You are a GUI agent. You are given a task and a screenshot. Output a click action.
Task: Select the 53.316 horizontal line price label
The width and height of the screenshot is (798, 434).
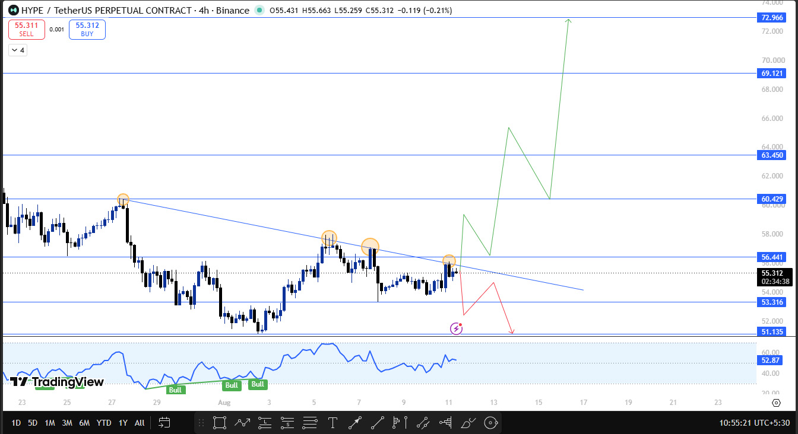772,302
